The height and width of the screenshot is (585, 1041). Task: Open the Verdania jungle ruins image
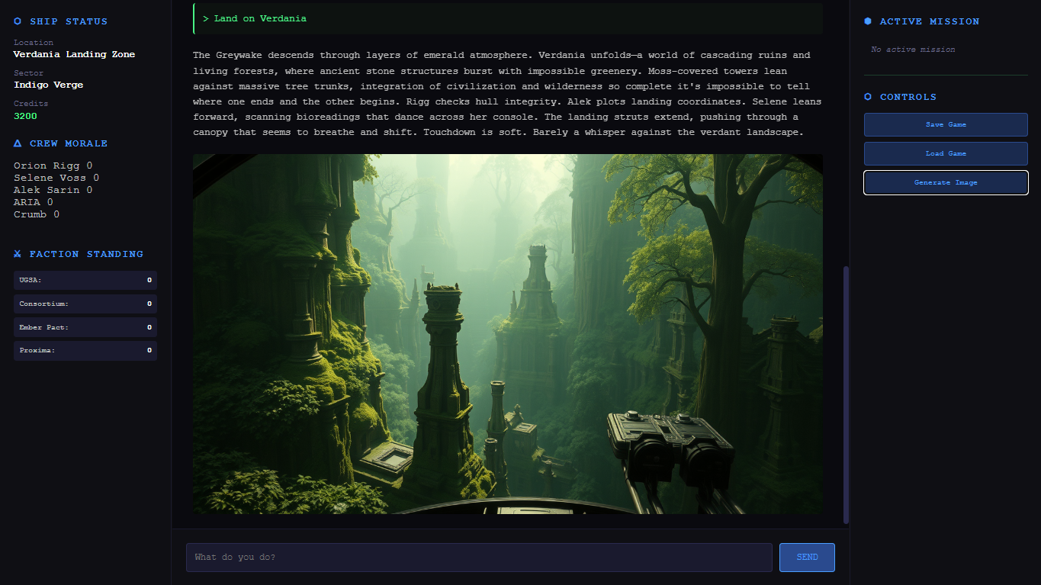click(508, 334)
